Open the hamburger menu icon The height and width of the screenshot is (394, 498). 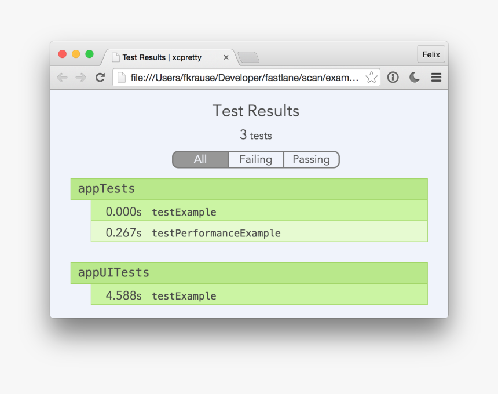(436, 76)
